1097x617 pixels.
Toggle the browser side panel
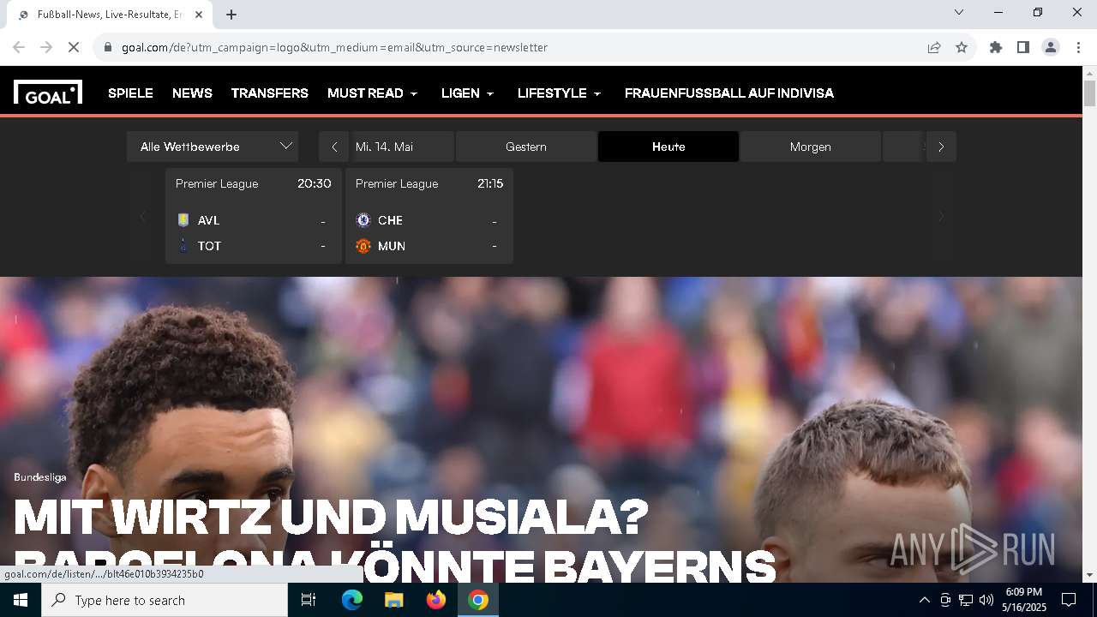[1023, 47]
